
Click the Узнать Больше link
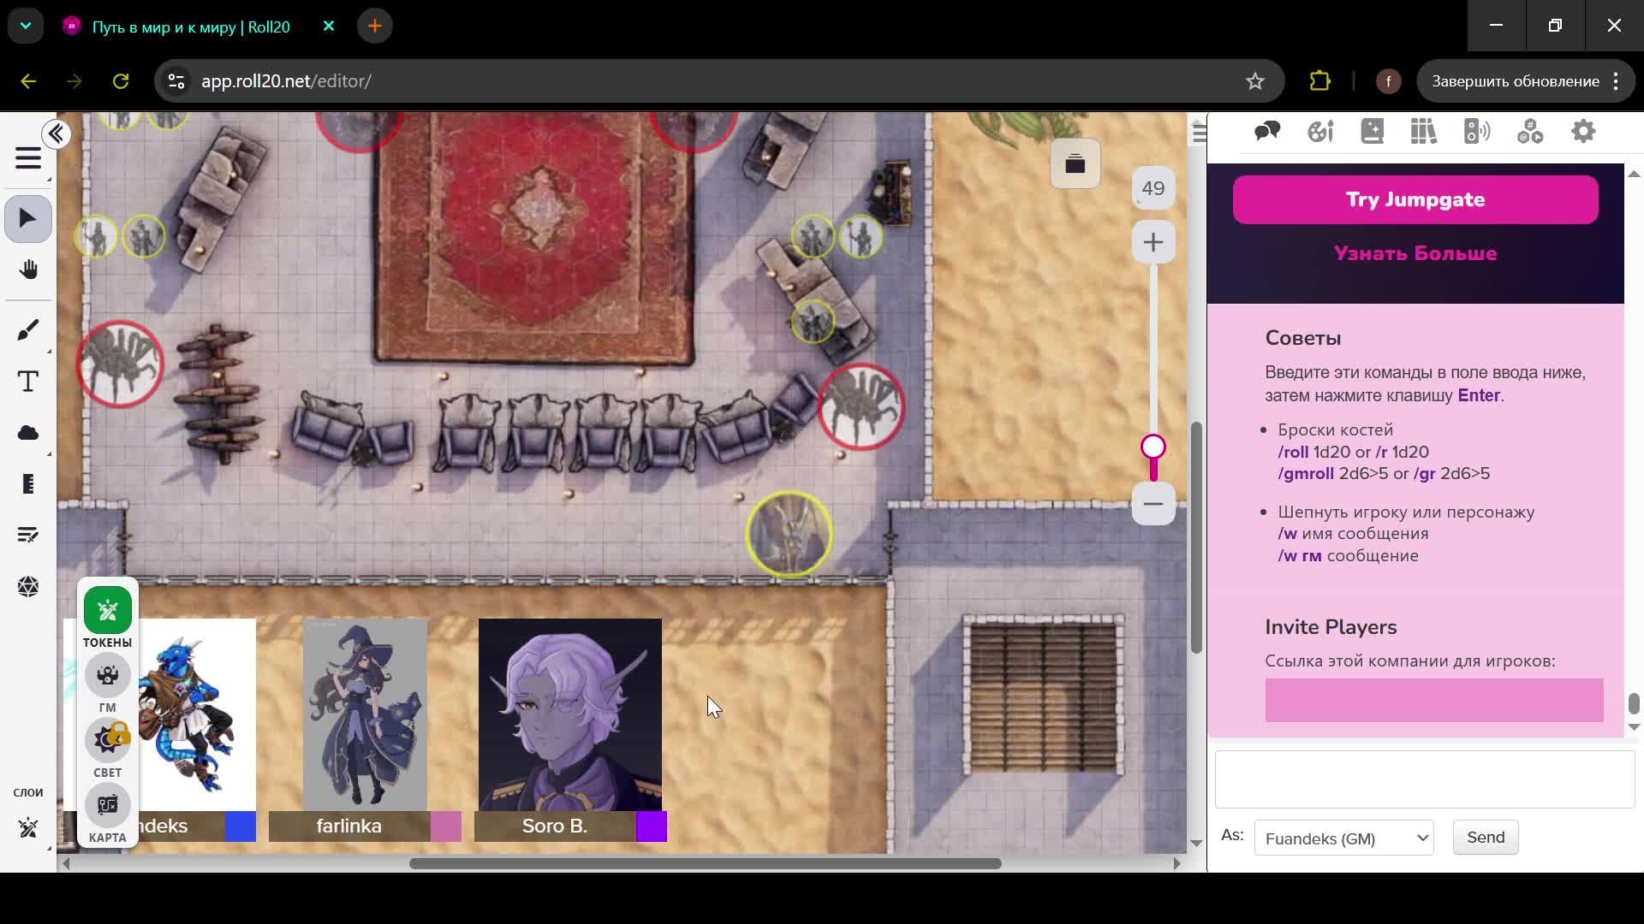1415,254
